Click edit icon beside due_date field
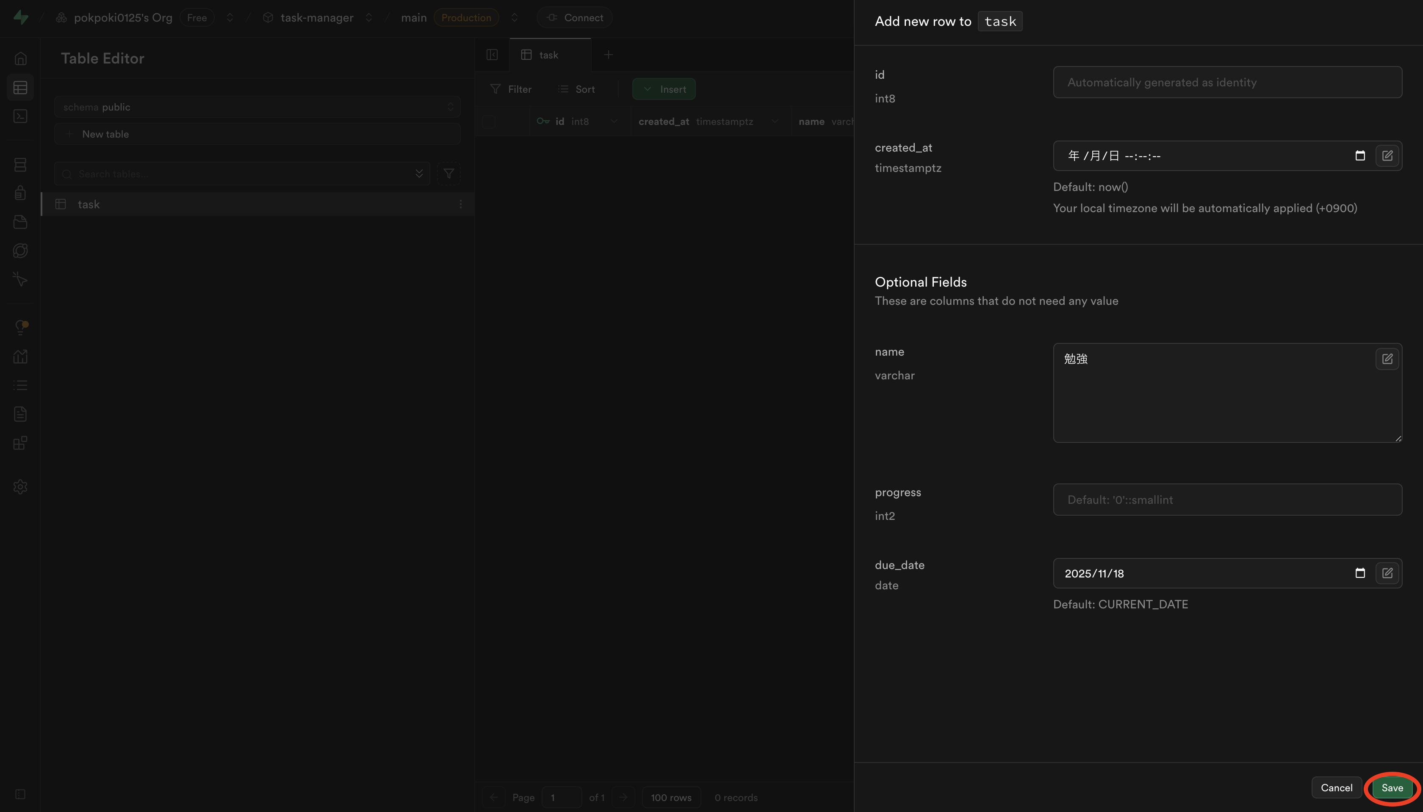Screen dimensions: 1423x812 pos(1387,573)
